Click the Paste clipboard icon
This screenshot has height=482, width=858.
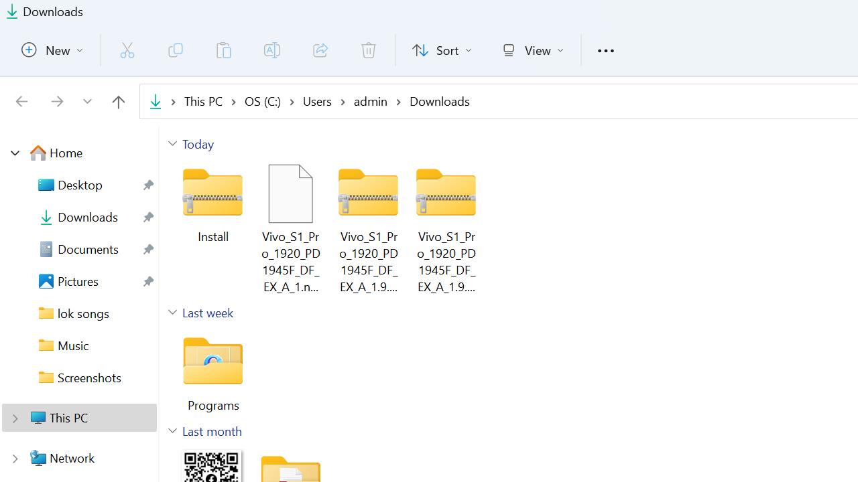224,51
